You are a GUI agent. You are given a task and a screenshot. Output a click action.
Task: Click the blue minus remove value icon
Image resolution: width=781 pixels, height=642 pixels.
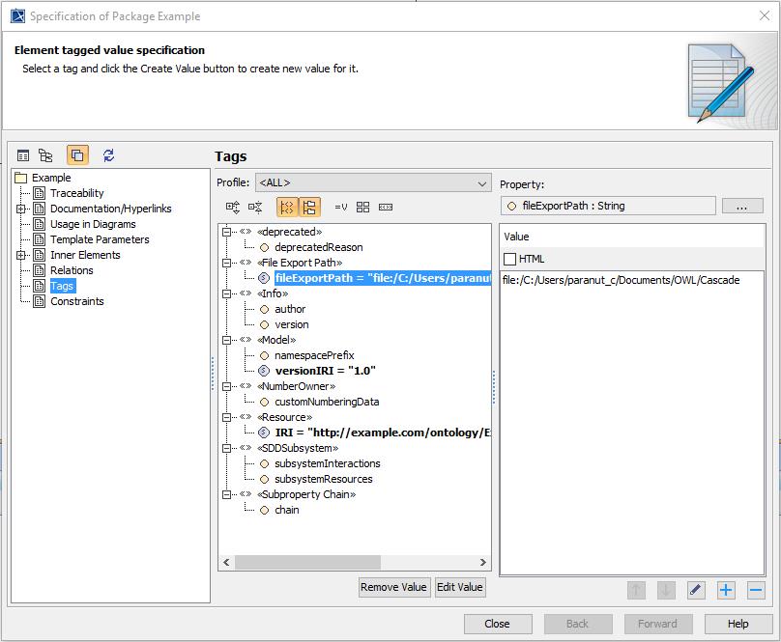(756, 590)
